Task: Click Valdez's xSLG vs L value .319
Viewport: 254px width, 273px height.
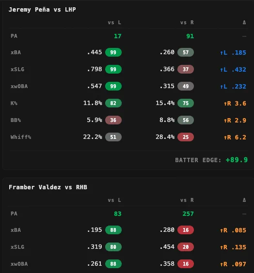Action: coord(95,247)
